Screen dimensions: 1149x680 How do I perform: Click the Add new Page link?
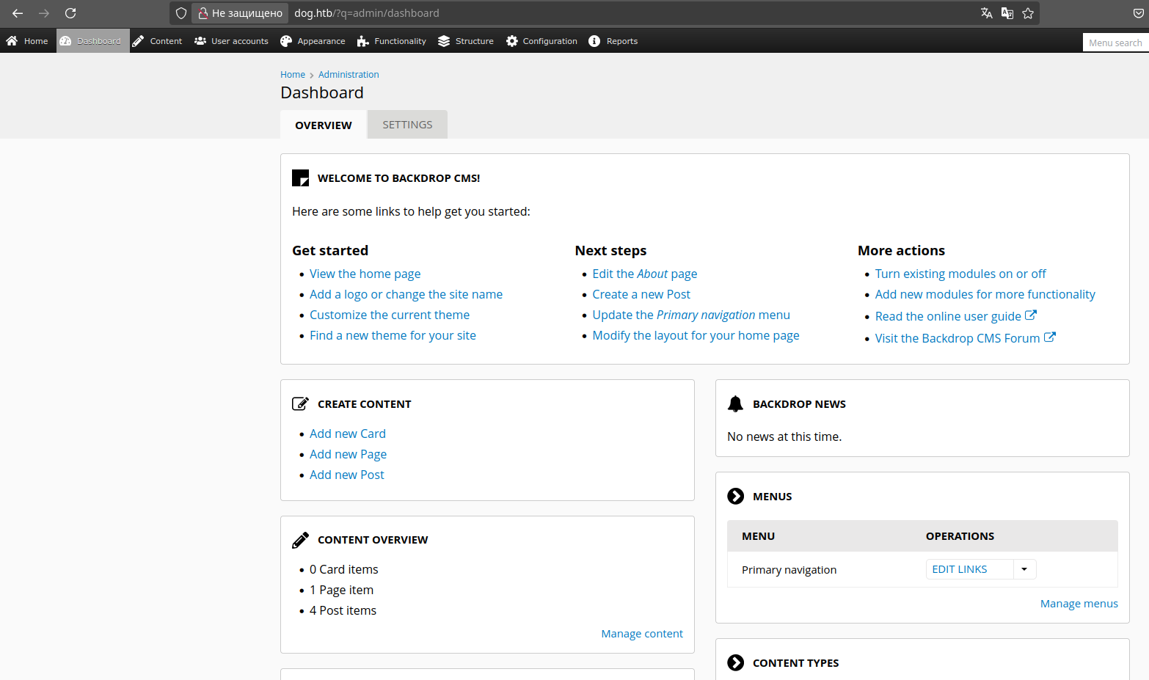click(348, 454)
